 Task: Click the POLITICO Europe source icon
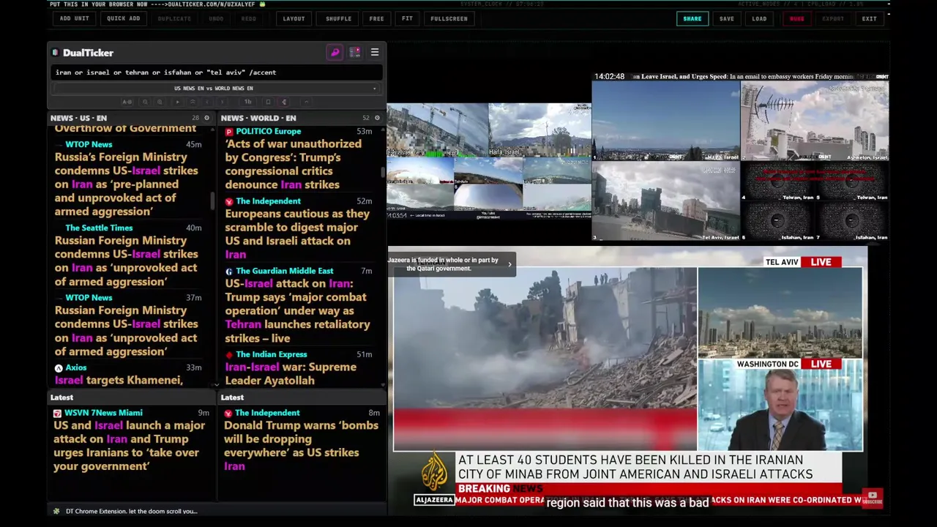(229, 132)
